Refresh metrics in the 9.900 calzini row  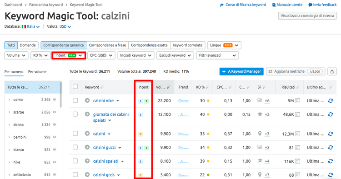(x=331, y=134)
